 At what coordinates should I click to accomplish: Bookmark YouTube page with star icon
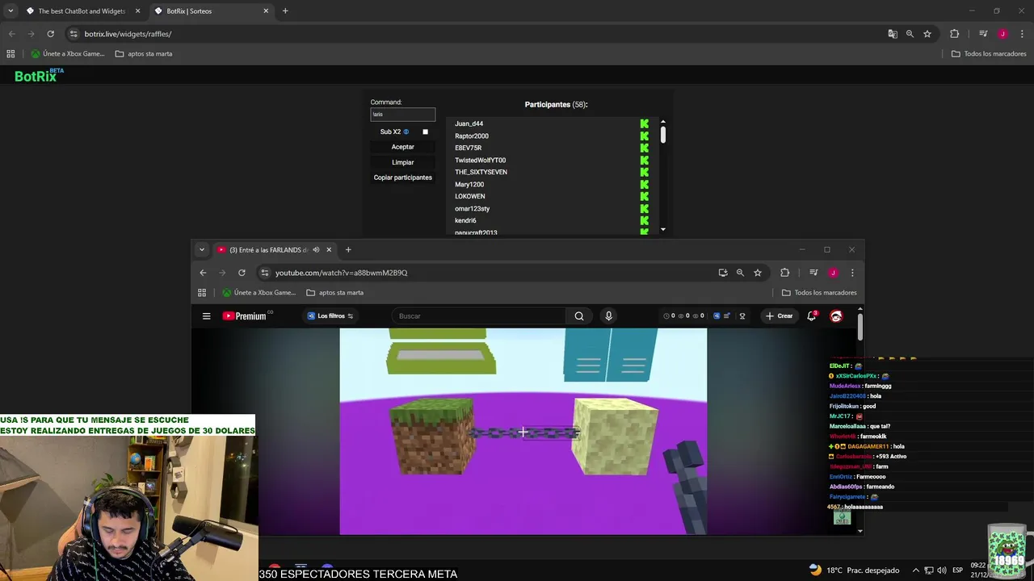click(758, 273)
